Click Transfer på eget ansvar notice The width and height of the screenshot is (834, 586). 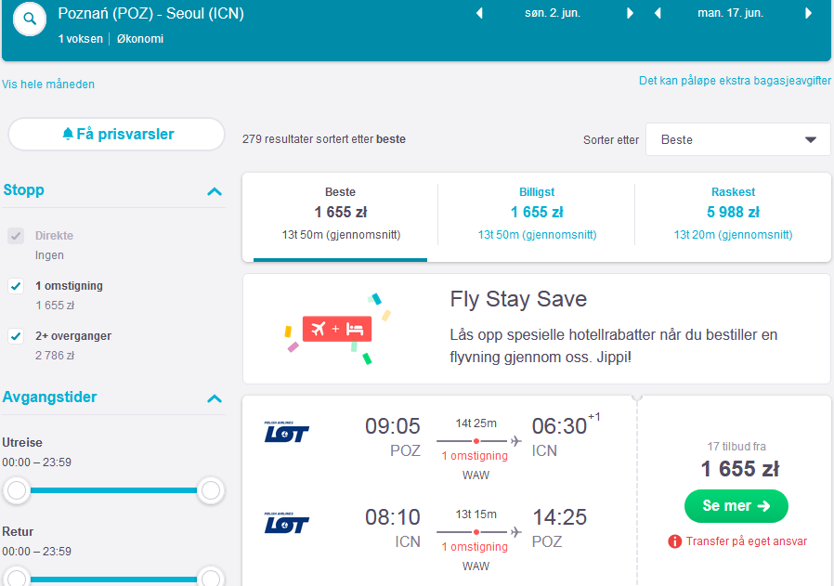(x=747, y=541)
